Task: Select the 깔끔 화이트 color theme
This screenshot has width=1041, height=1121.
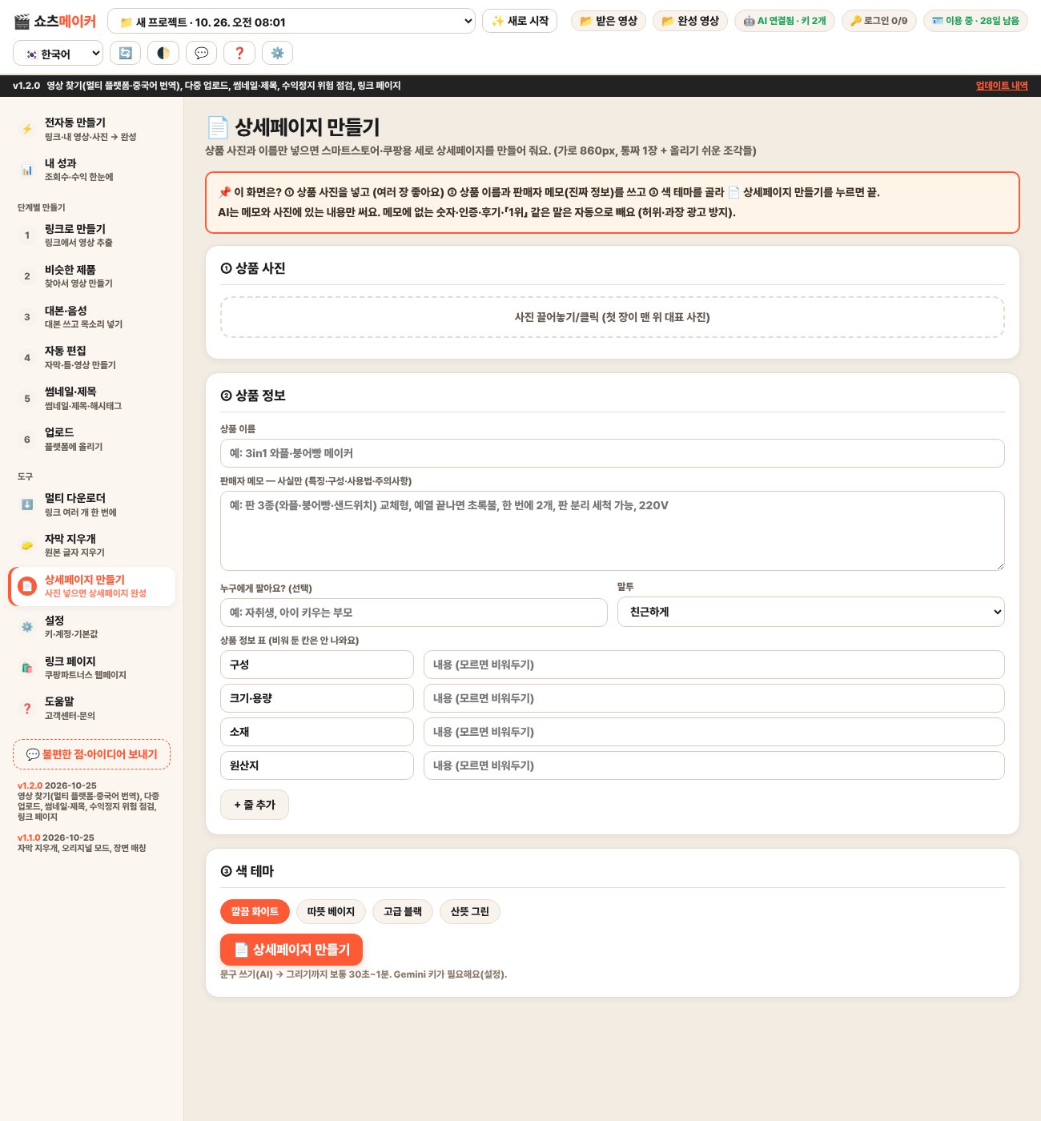Action: [x=255, y=911]
